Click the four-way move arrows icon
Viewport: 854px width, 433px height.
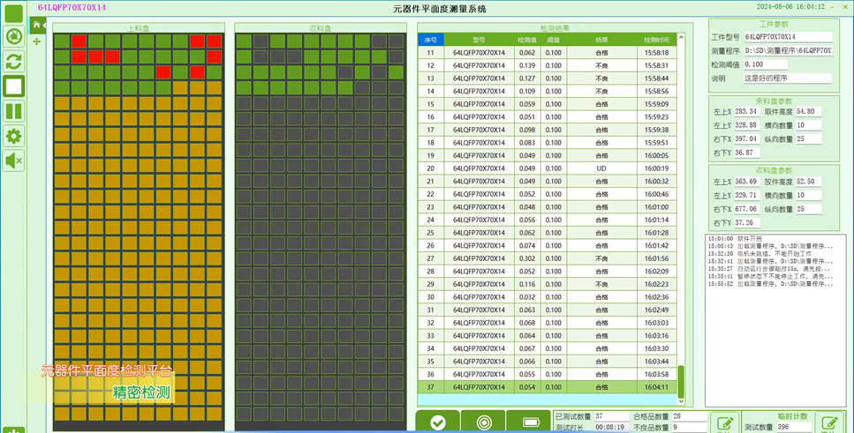pyautogui.click(x=36, y=41)
